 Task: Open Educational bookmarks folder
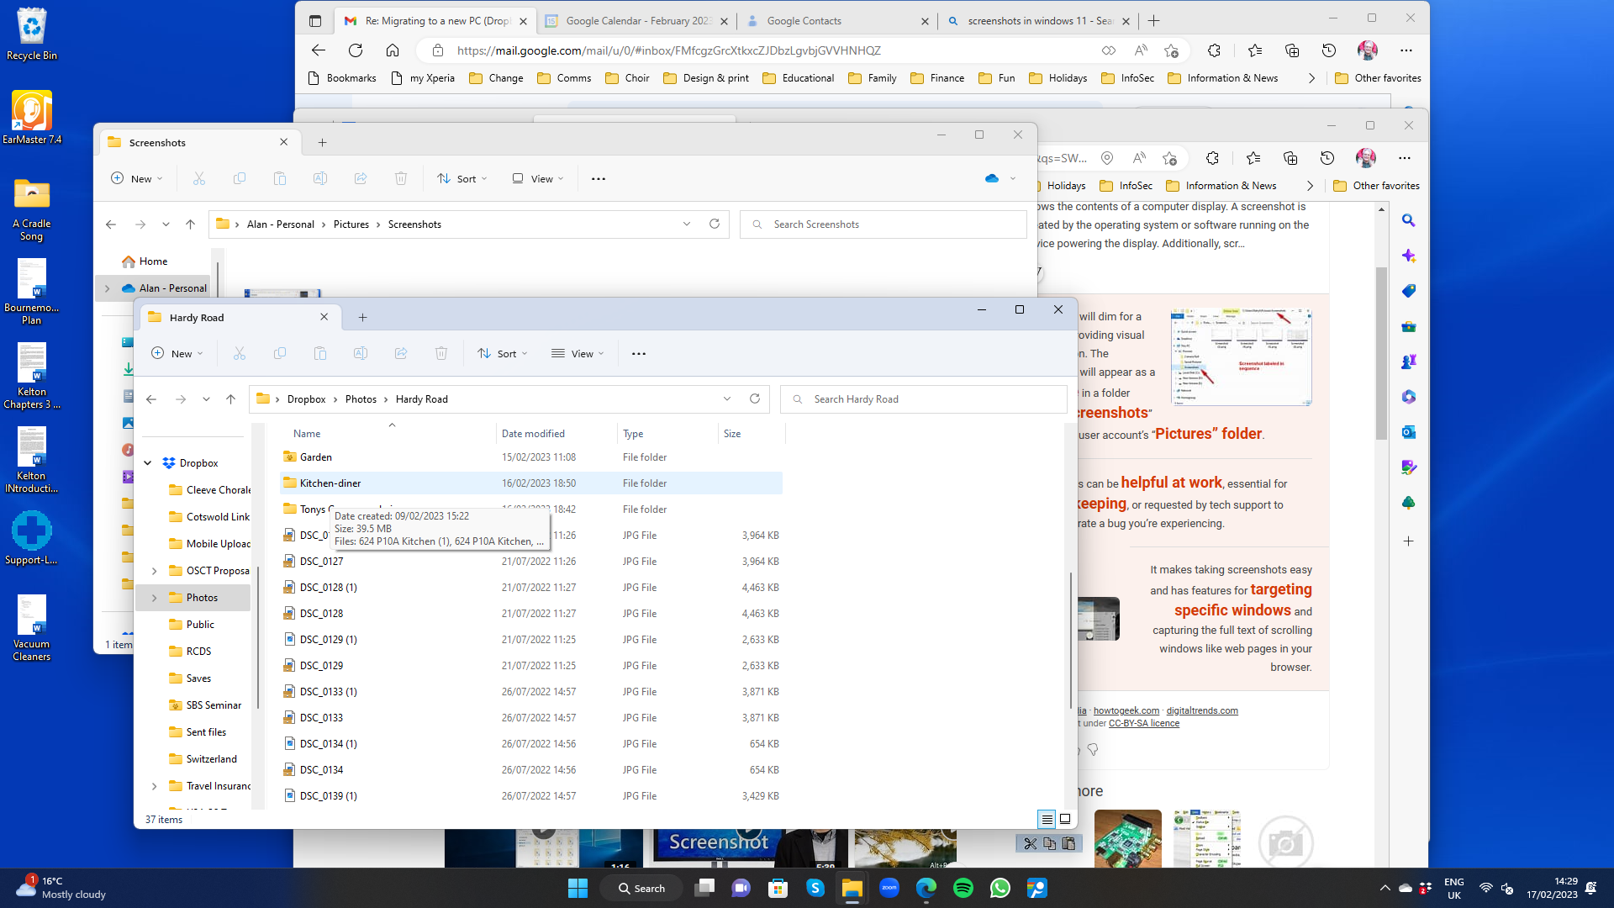point(798,78)
